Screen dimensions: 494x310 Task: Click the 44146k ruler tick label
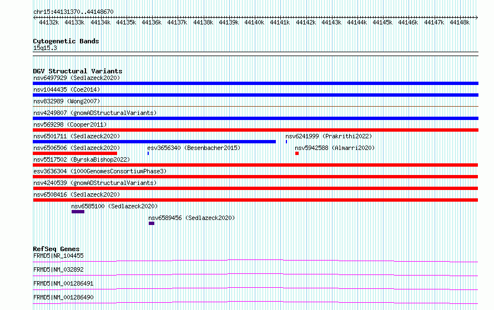(408, 22)
